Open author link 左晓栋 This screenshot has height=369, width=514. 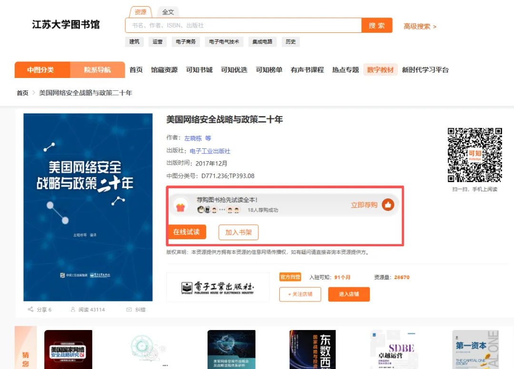coord(193,138)
